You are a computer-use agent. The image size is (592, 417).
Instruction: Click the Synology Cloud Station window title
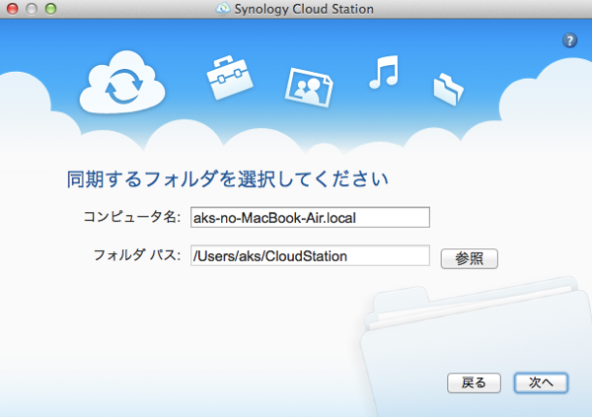(304, 9)
